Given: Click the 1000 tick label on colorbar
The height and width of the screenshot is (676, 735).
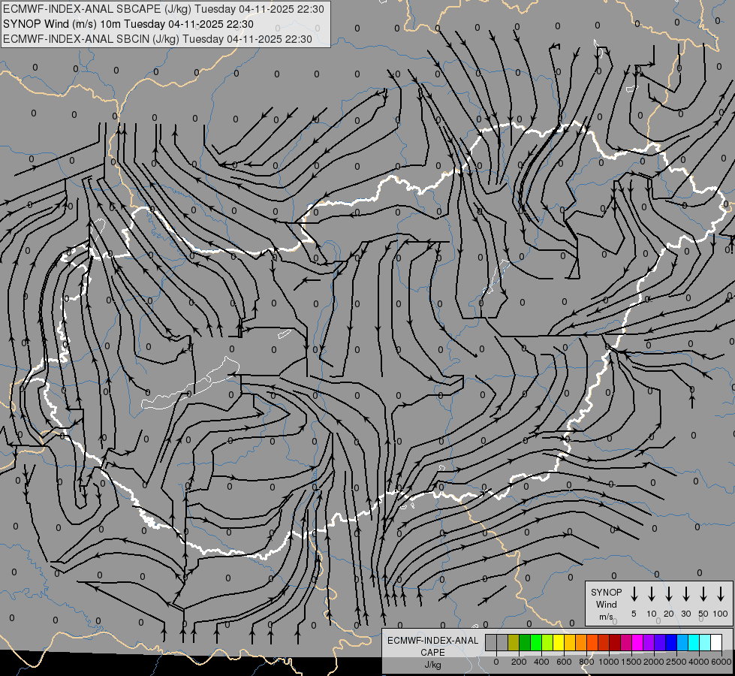Looking at the screenshot, I should (609, 662).
